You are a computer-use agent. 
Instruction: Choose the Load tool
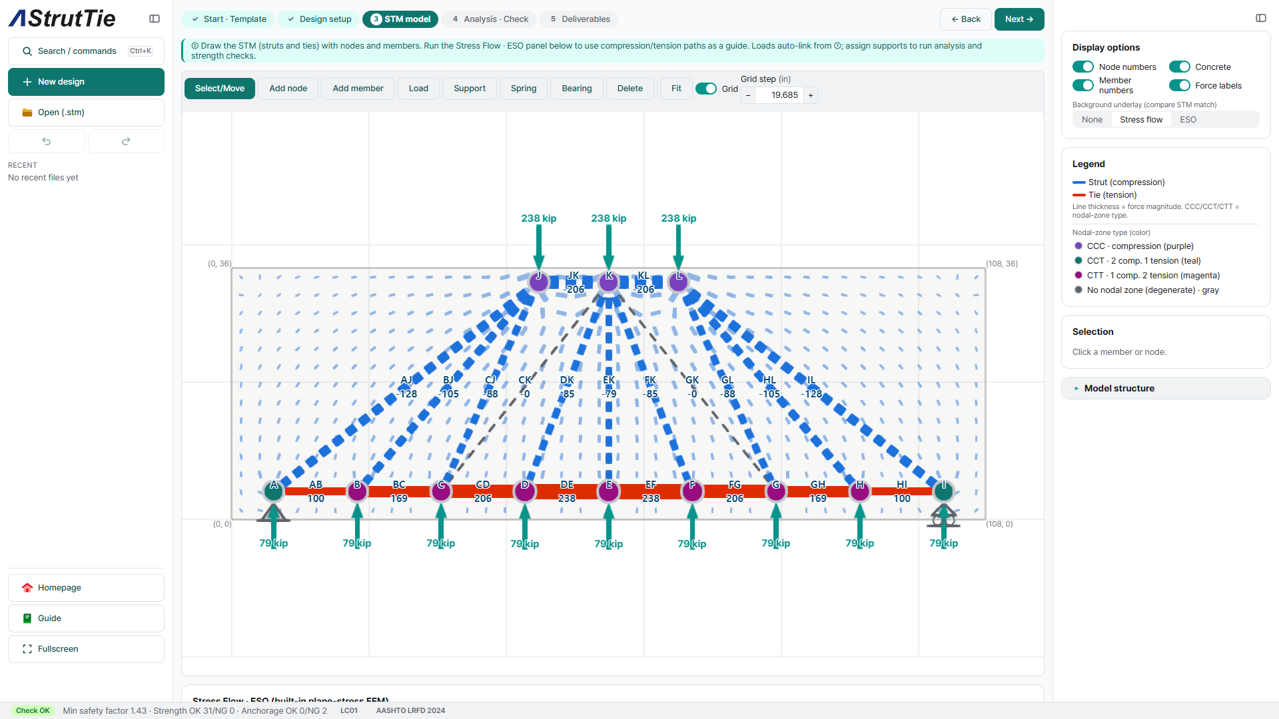pos(418,89)
